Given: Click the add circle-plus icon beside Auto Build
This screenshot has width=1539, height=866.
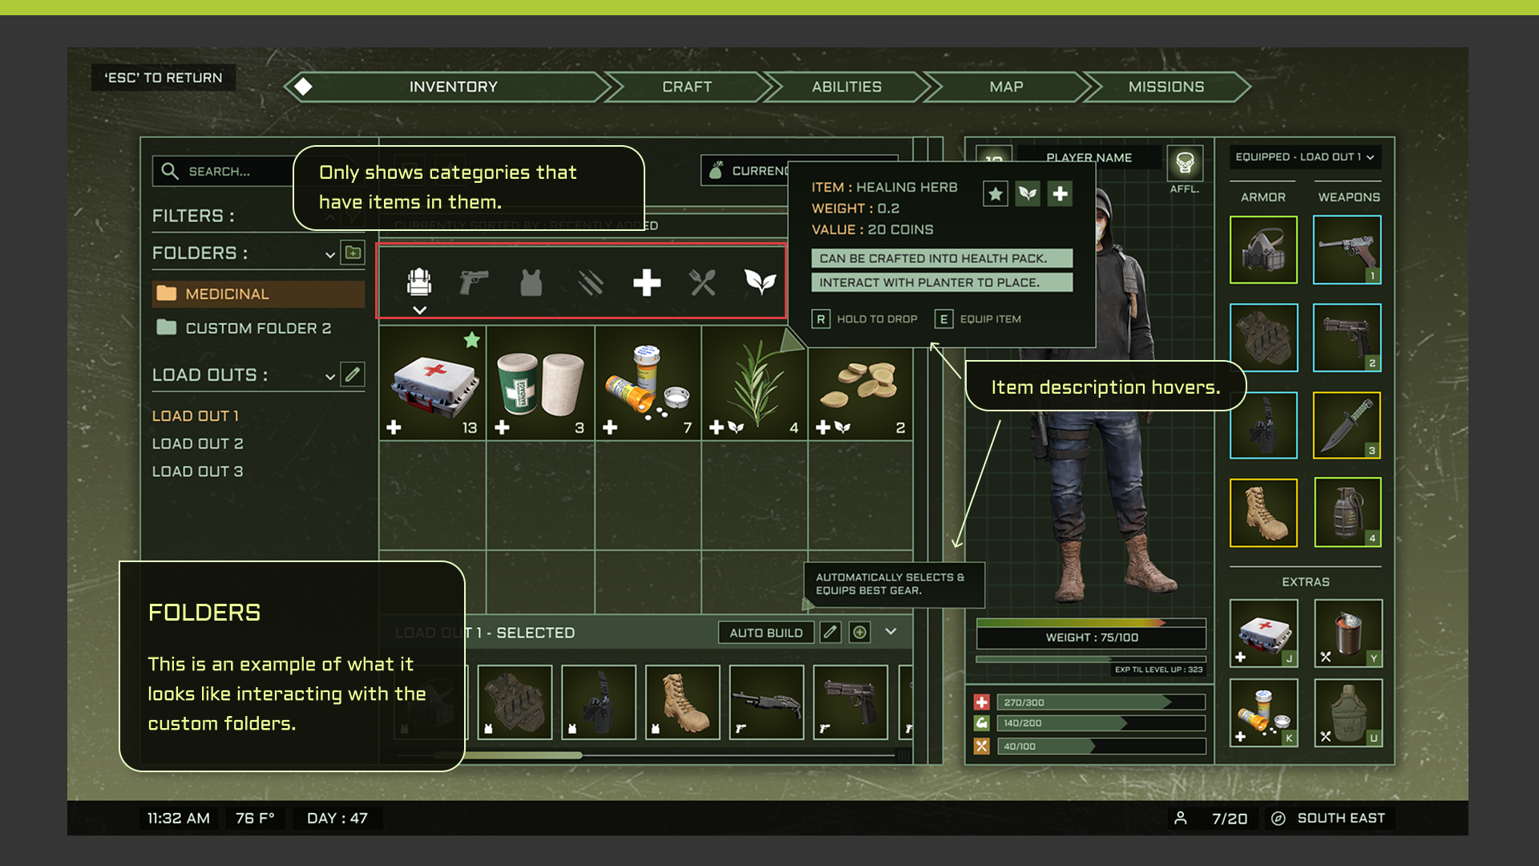Looking at the screenshot, I should click(860, 633).
